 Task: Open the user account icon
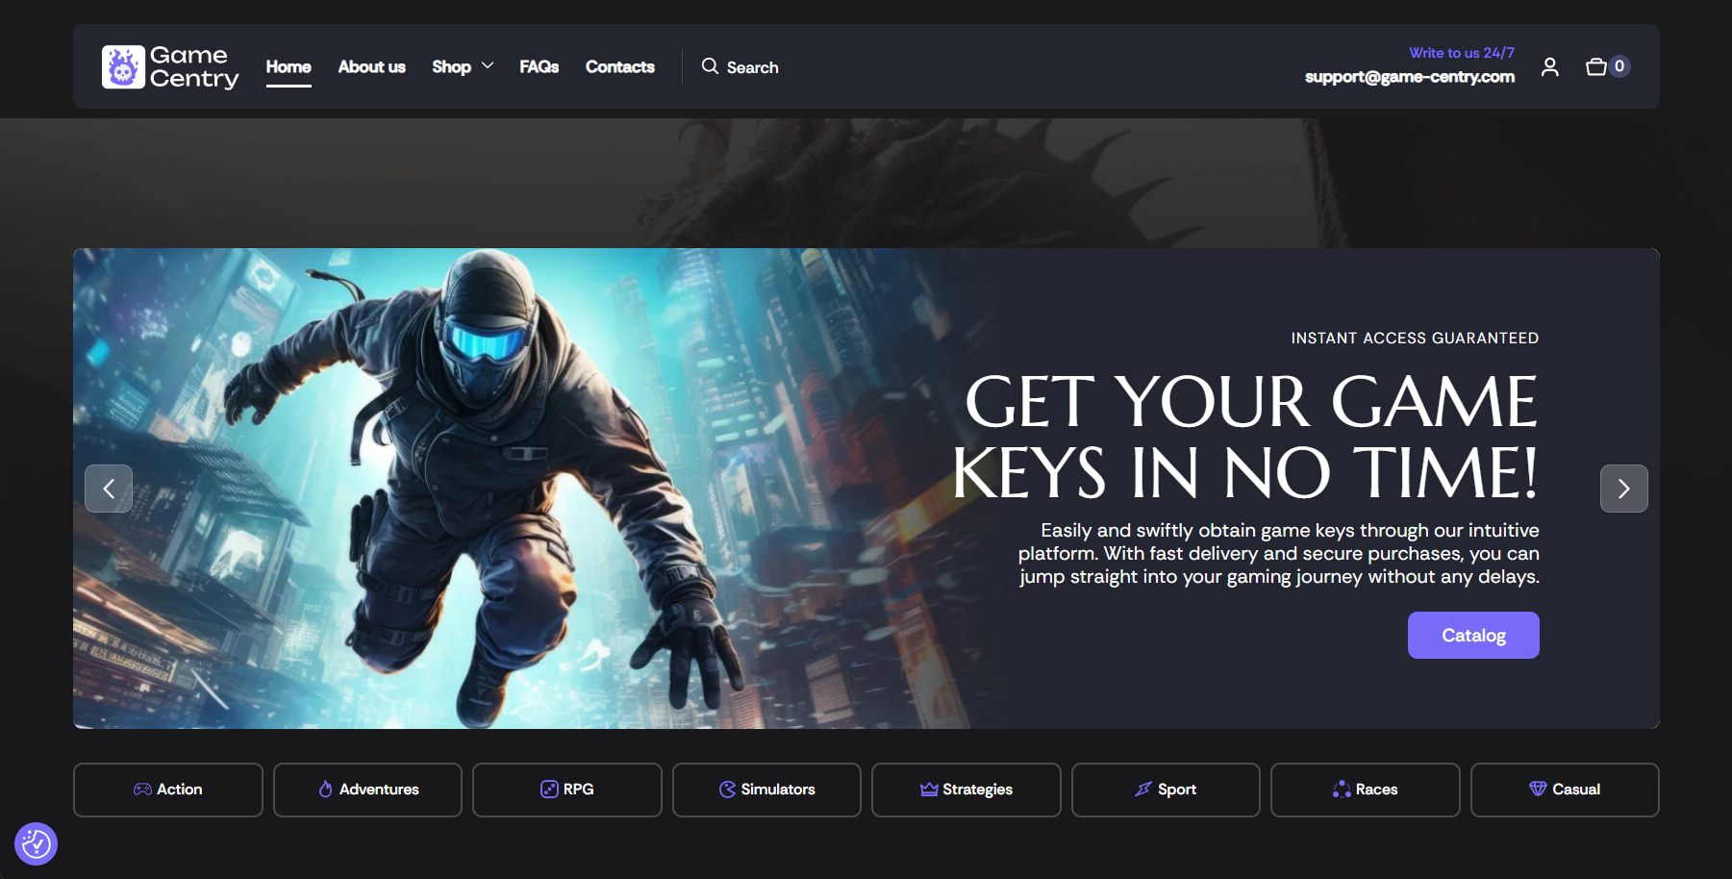coord(1549,66)
